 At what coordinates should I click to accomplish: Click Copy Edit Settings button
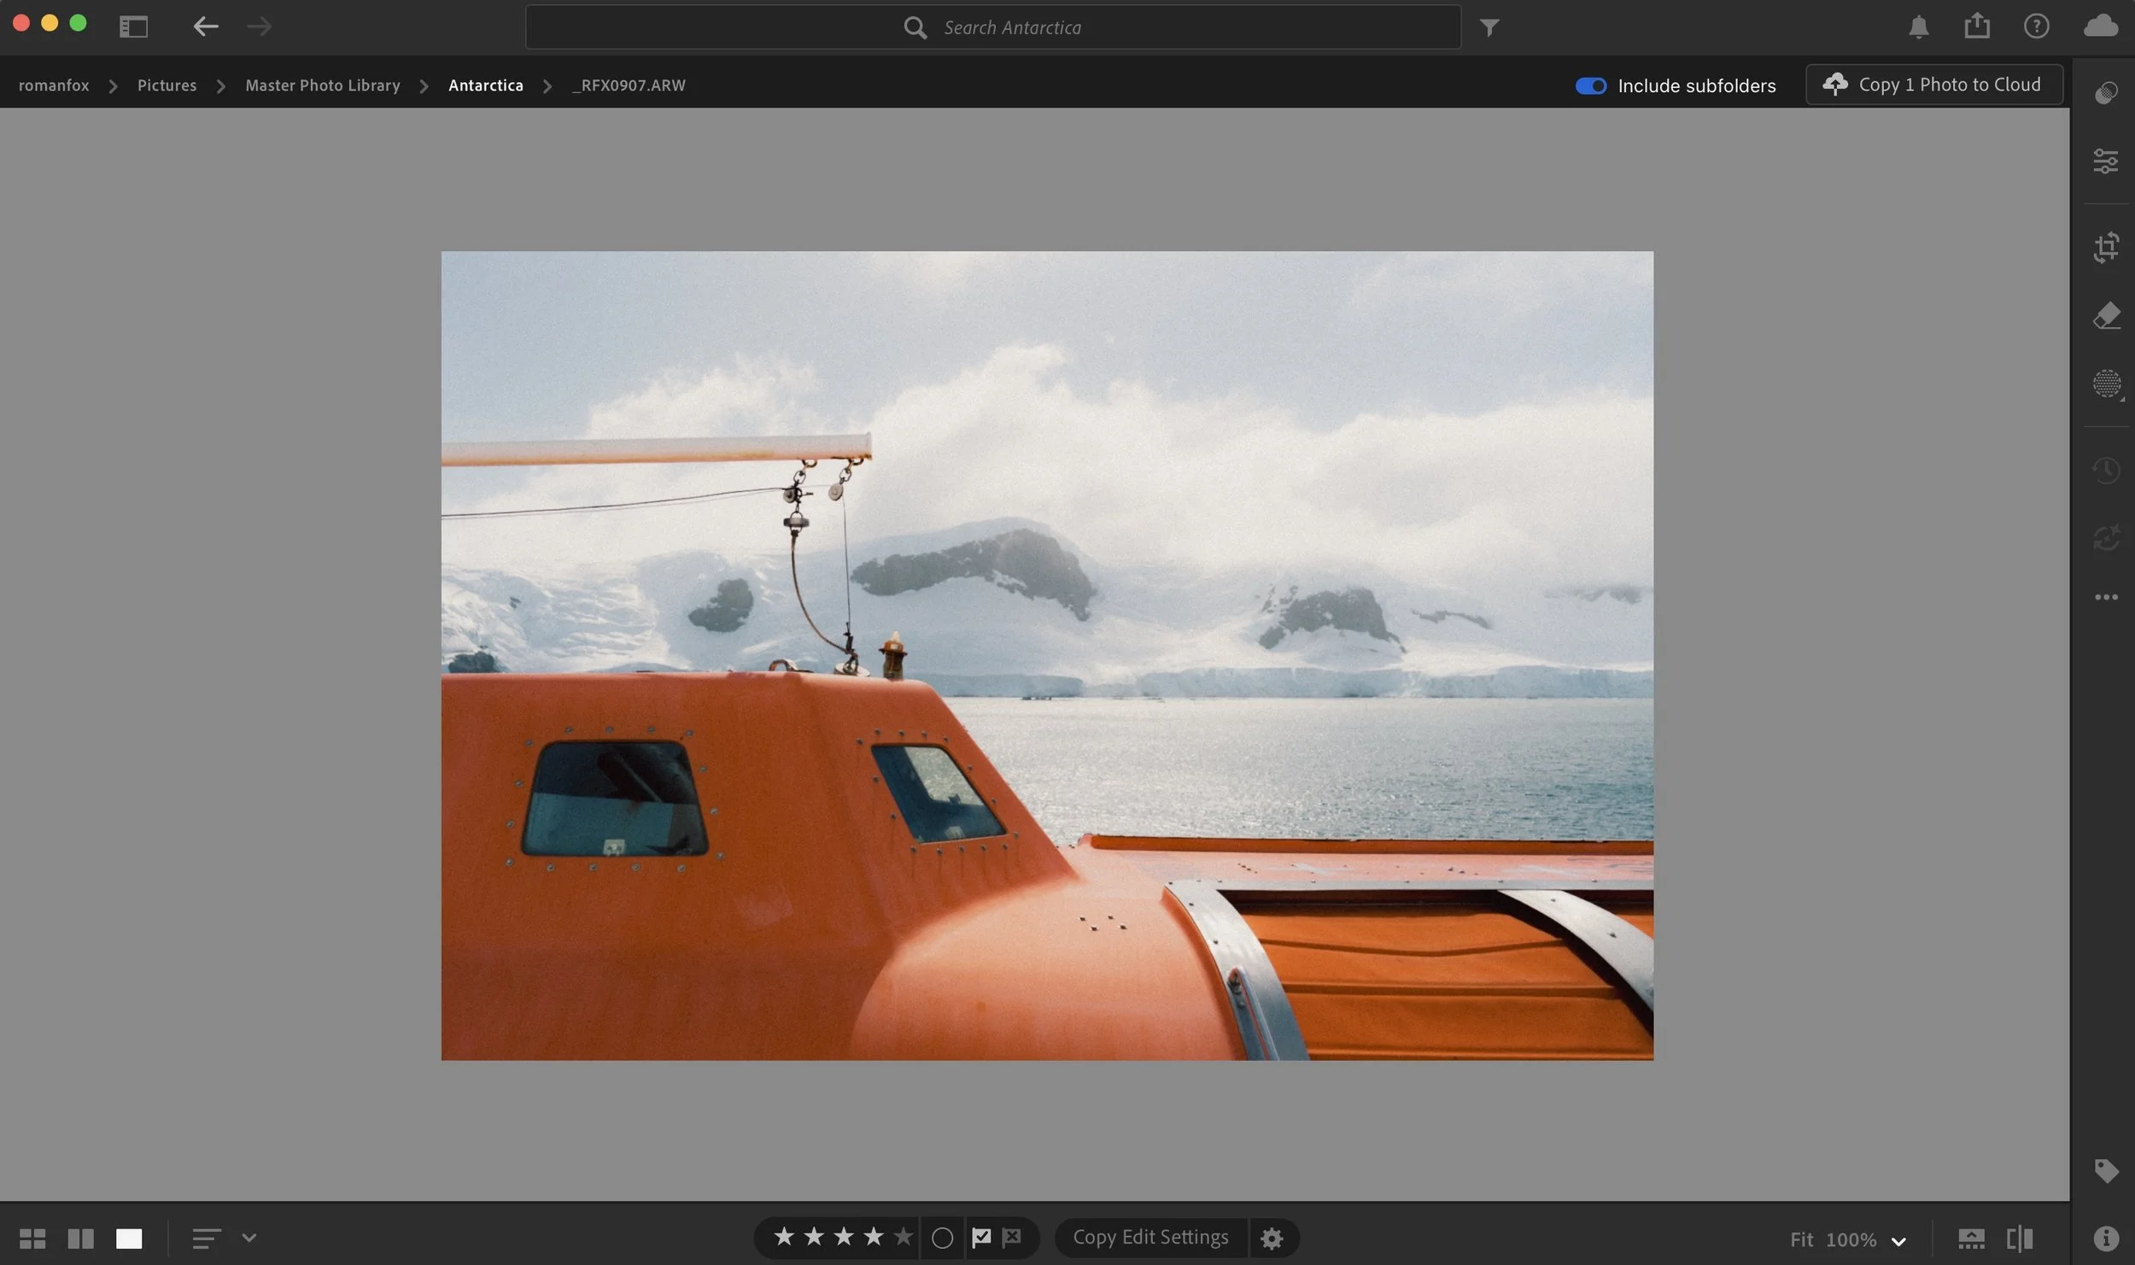1150,1237
